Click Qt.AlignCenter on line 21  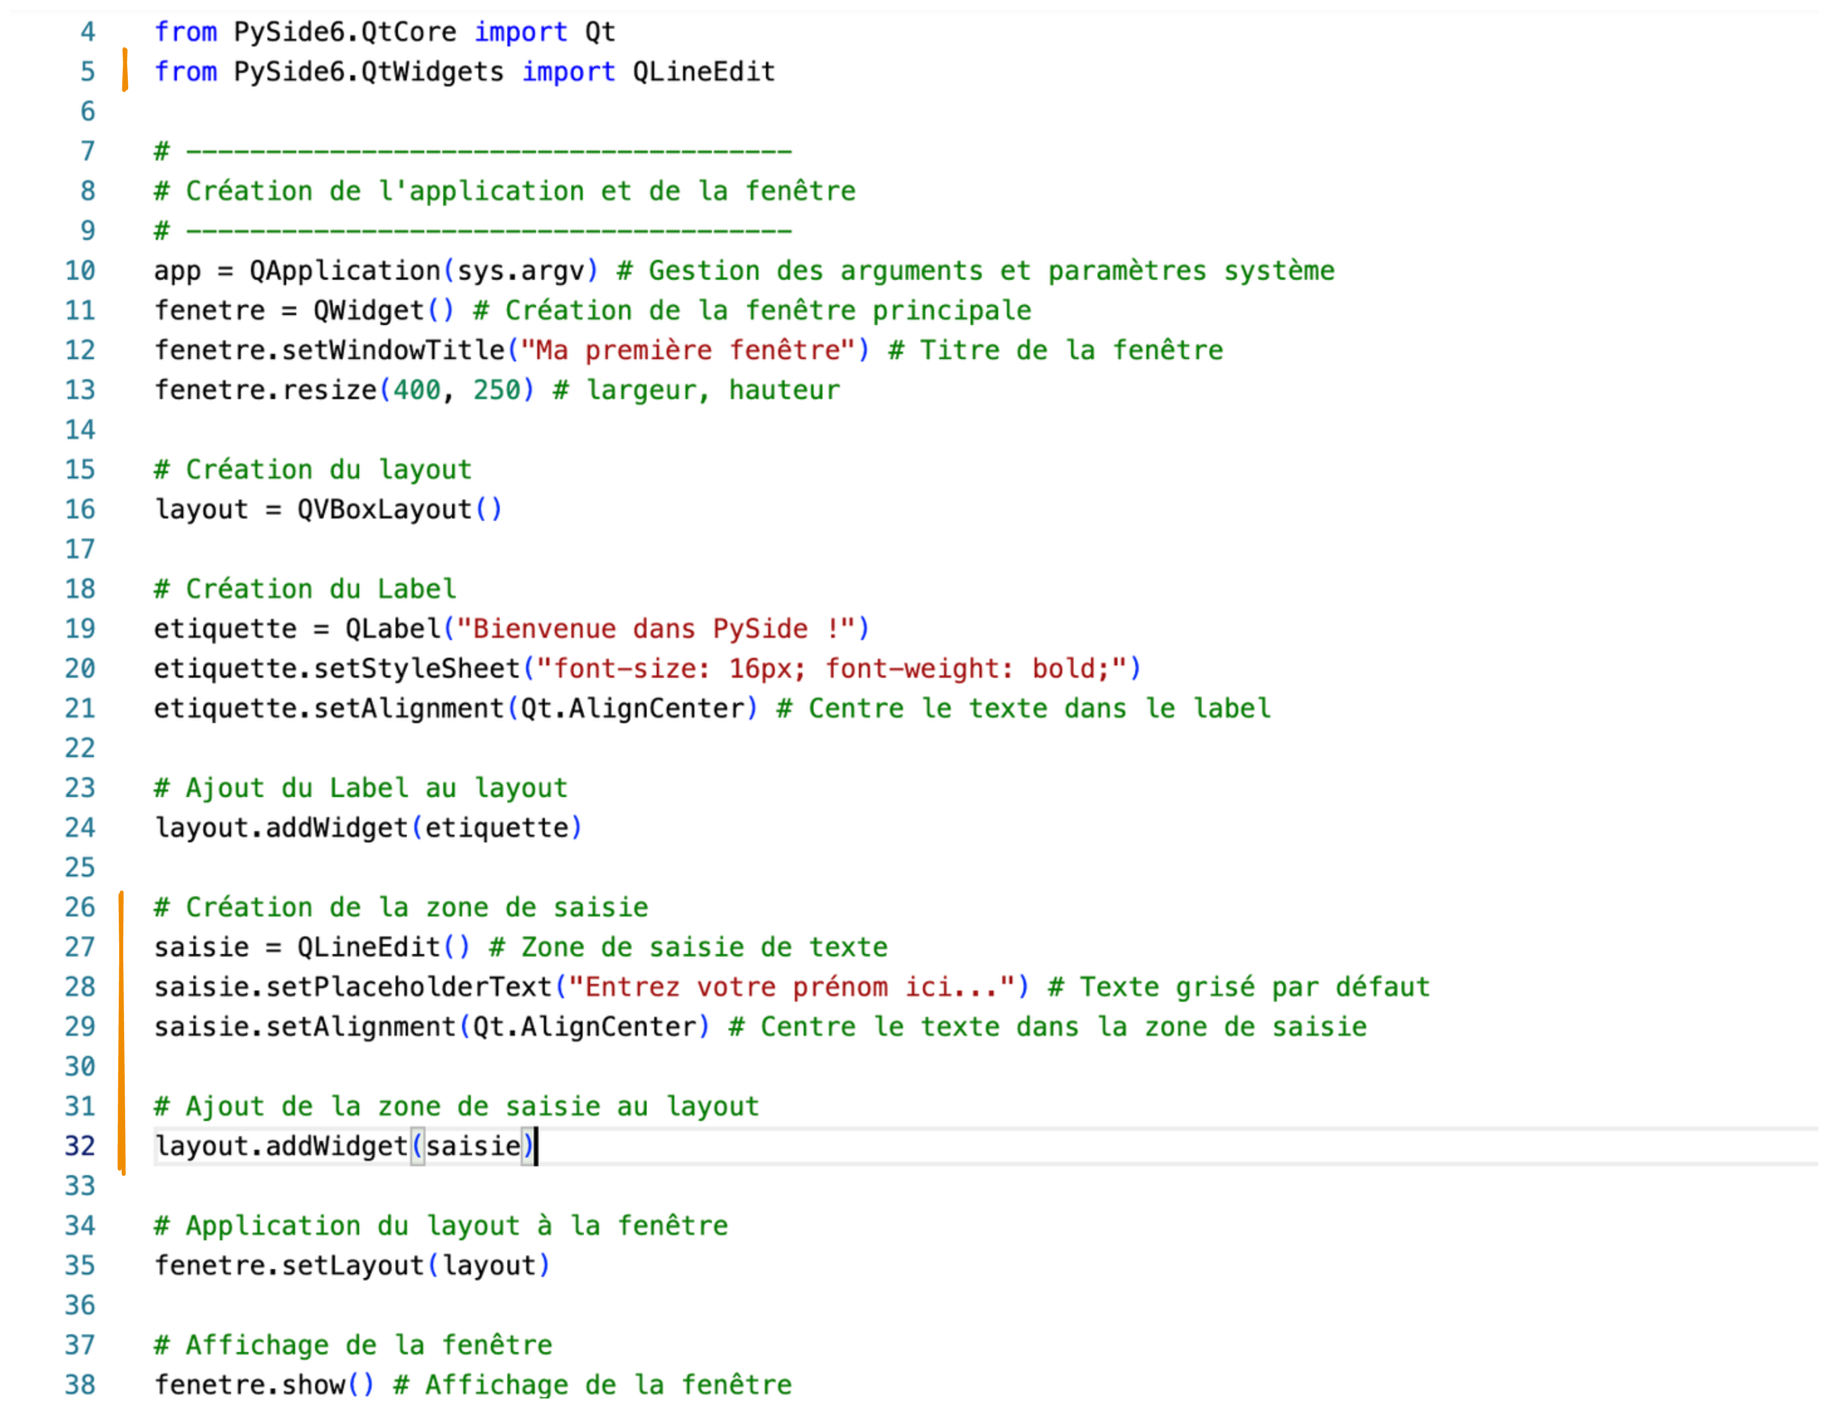(x=632, y=708)
